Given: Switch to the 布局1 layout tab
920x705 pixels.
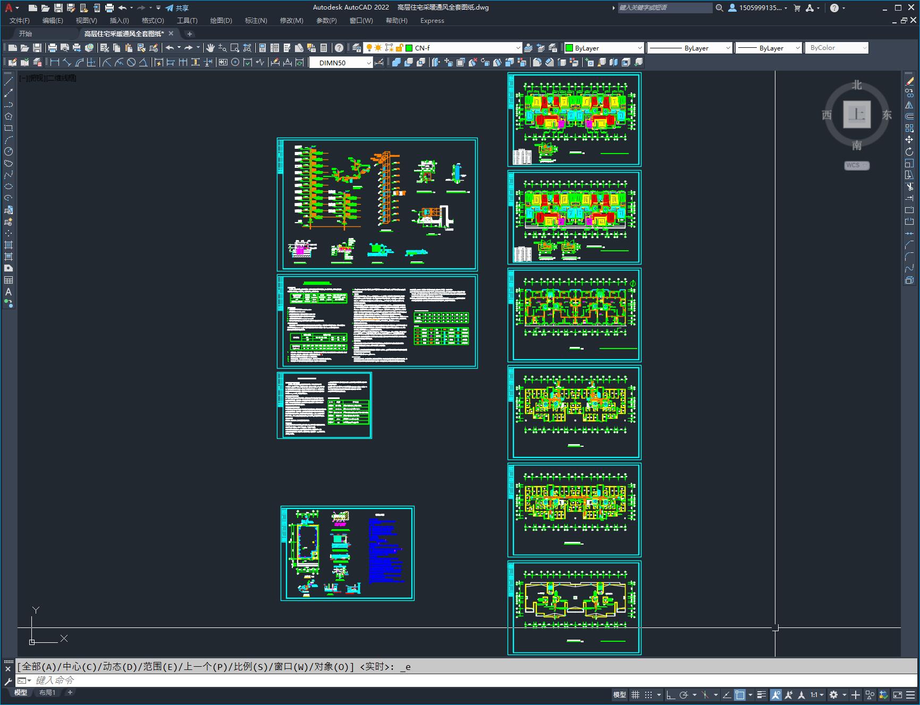Looking at the screenshot, I should click(47, 692).
